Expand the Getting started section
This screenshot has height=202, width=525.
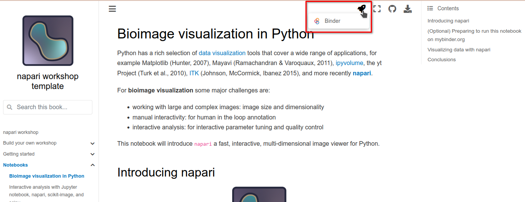click(x=92, y=154)
